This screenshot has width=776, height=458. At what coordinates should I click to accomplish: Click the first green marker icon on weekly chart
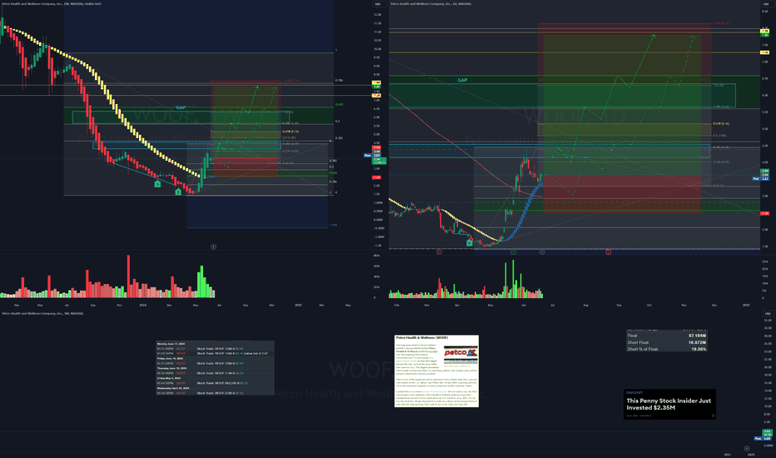coord(157,184)
